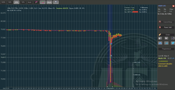Click the 3 Minutes label
This screenshot has height=90, width=175.
[x=144, y=8]
